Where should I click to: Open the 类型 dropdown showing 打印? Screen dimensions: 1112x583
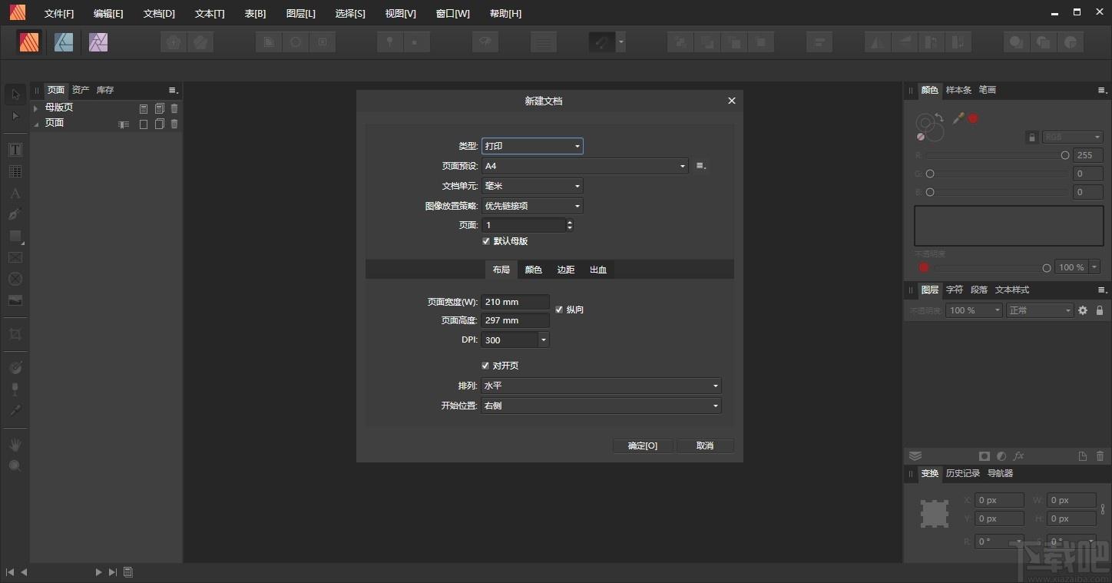click(x=532, y=146)
